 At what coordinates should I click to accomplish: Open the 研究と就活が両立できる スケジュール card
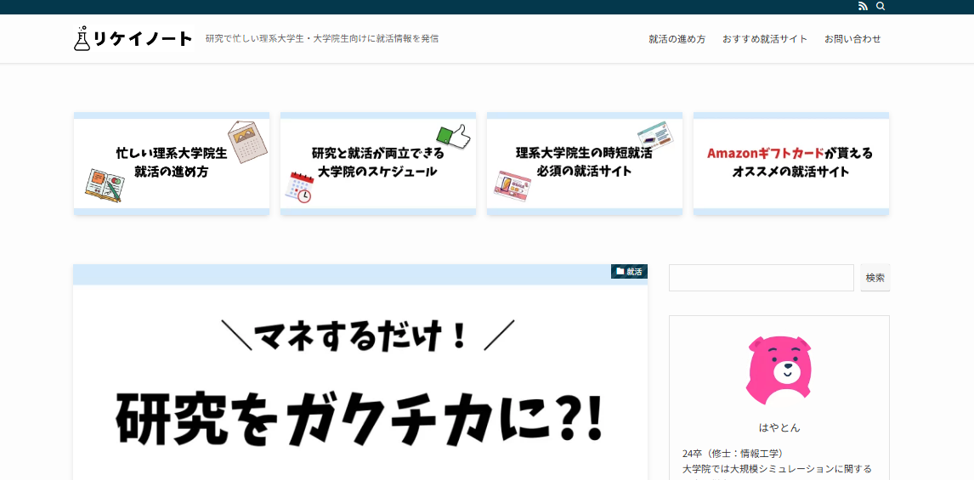(377, 163)
